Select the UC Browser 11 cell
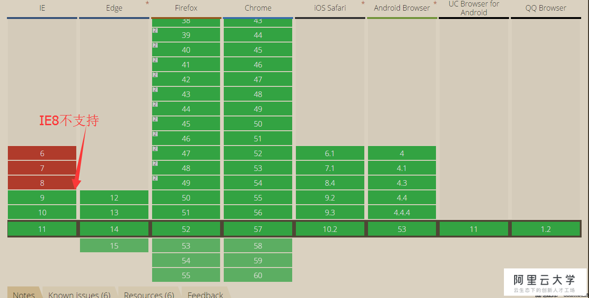This screenshot has height=298, width=589. 474,229
